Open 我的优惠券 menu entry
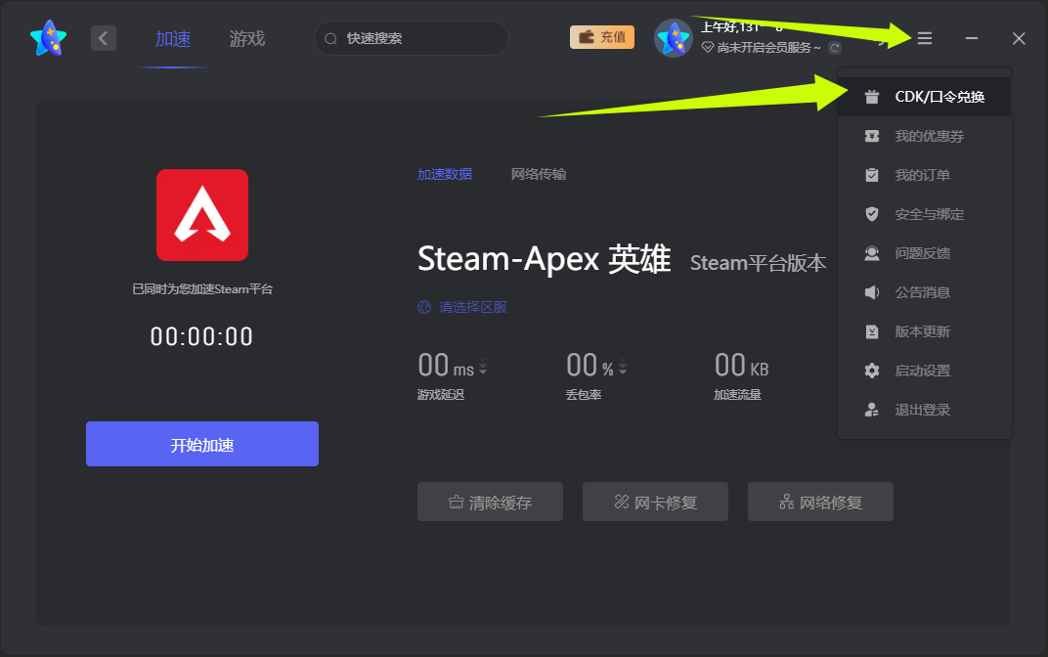The height and width of the screenshot is (657, 1048). point(925,136)
